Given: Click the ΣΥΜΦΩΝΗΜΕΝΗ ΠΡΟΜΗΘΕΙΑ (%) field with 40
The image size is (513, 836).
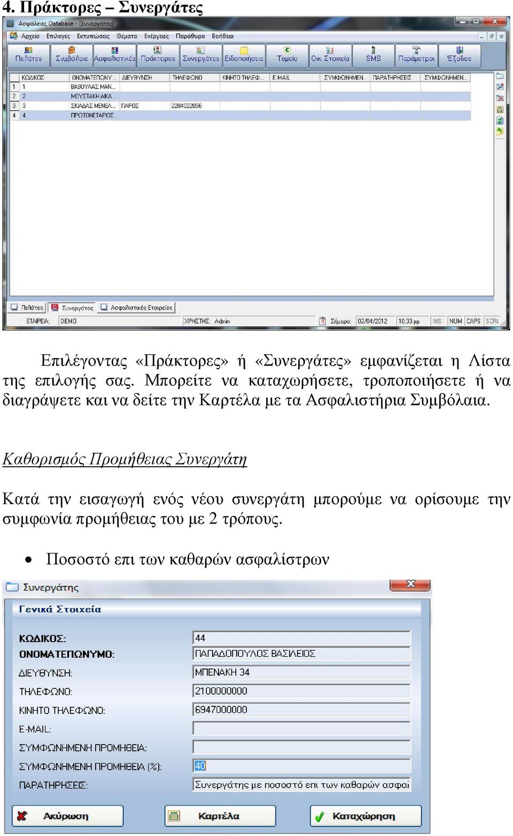Looking at the screenshot, I should tap(301, 766).
